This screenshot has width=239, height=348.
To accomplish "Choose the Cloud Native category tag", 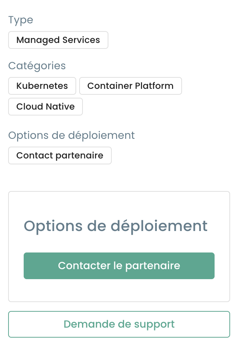I will click(x=46, y=107).
